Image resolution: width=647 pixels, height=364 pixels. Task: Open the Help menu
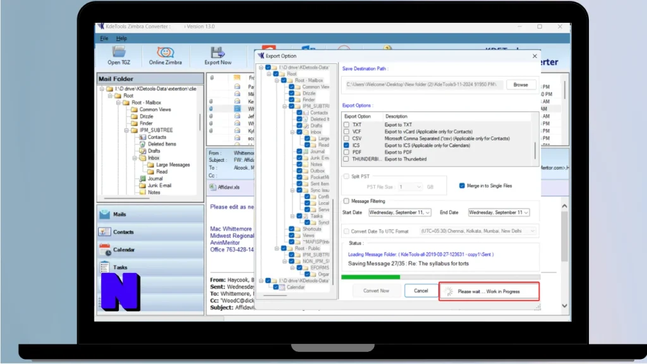(121, 39)
